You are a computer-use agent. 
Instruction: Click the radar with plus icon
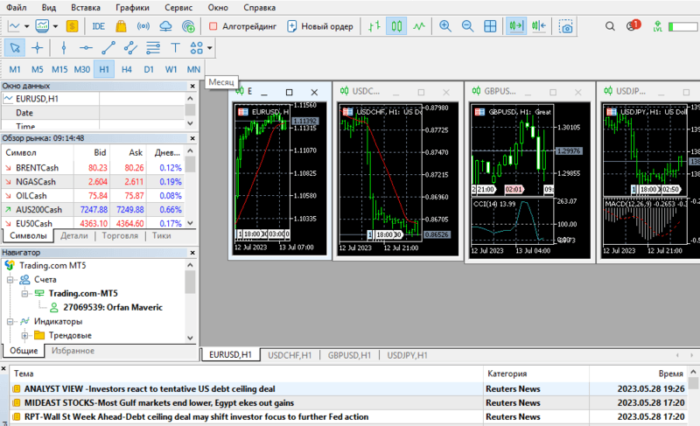click(188, 26)
